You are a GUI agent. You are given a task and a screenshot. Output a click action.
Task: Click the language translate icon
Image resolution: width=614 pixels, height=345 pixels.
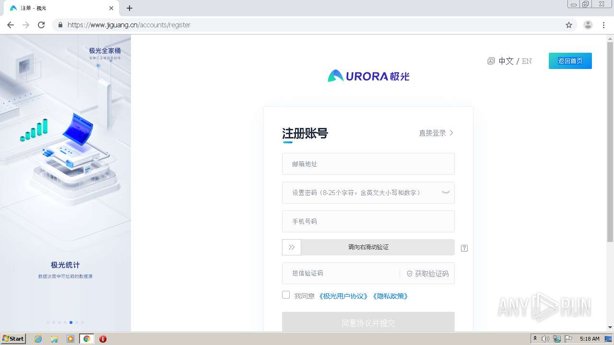[491, 61]
